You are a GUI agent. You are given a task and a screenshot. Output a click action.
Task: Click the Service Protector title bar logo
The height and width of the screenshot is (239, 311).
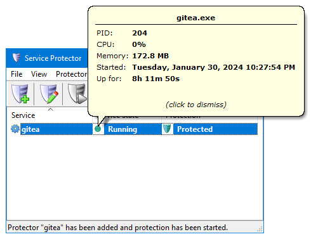coord(17,58)
